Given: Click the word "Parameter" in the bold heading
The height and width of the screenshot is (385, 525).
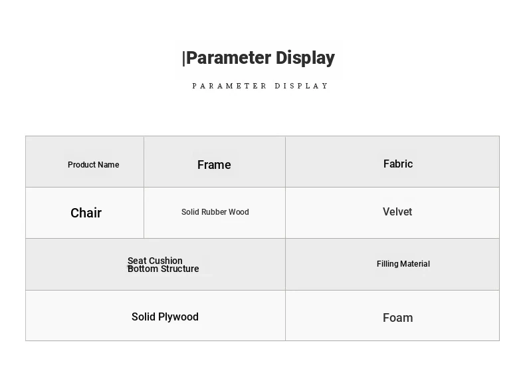Looking at the screenshot, I should coord(229,58).
